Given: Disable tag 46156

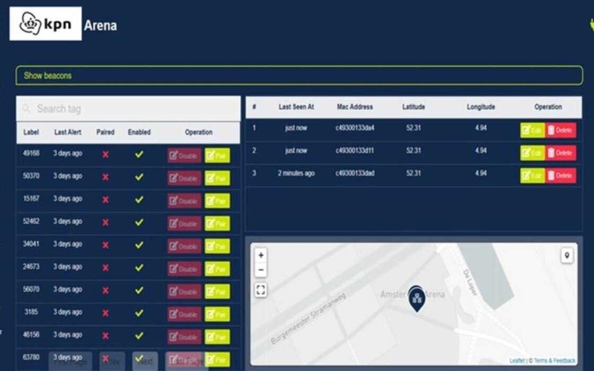Looking at the screenshot, I should pyautogui.click(x=184, y=337).
